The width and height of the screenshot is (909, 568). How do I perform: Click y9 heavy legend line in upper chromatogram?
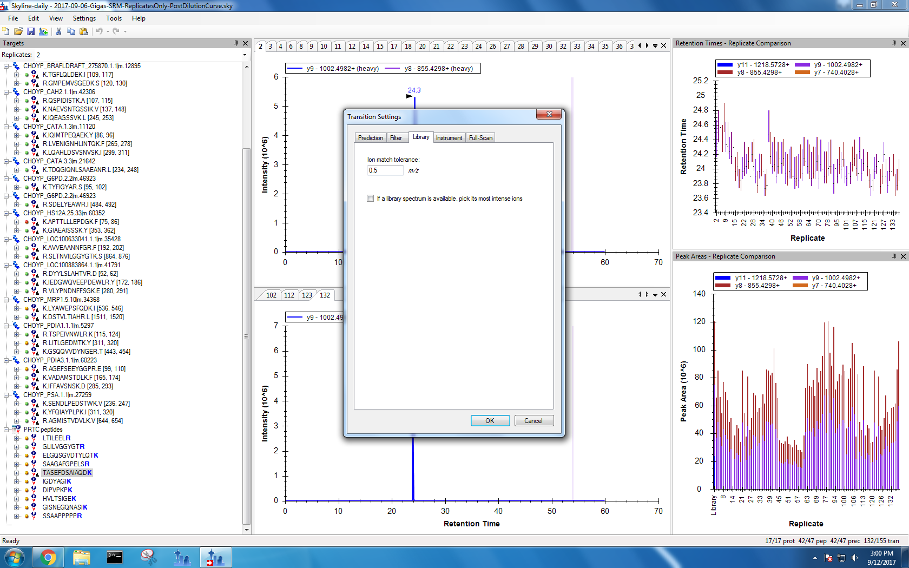pyautogui.click(x=295, y=69)
